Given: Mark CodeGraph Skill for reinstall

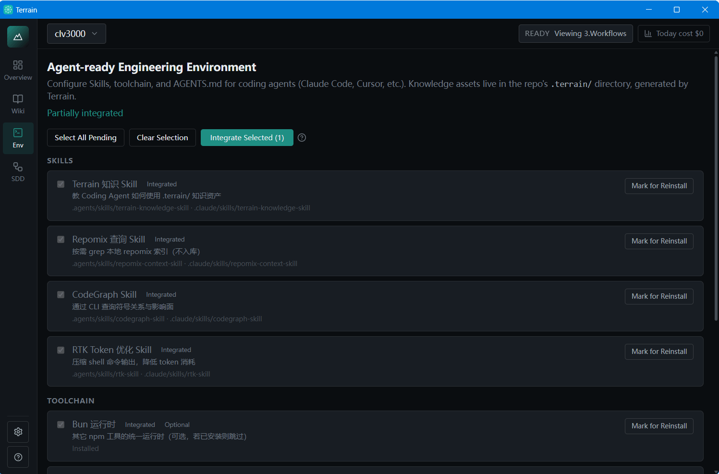Looking at the screenshot, I should click(659, 296).
